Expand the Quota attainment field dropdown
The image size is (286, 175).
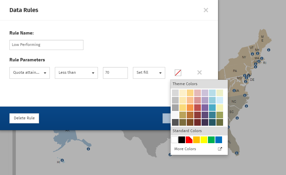pyautogui.click(x=30, y=73)
